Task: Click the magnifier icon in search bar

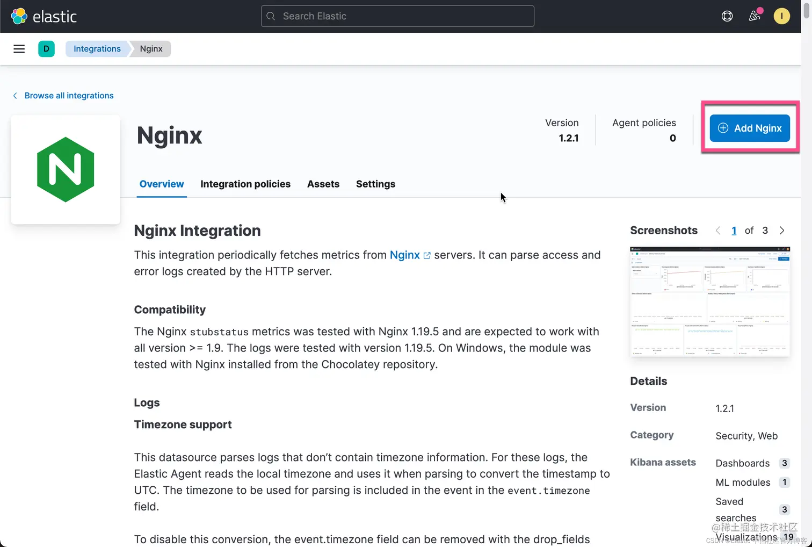Action: tap(271, 16)
